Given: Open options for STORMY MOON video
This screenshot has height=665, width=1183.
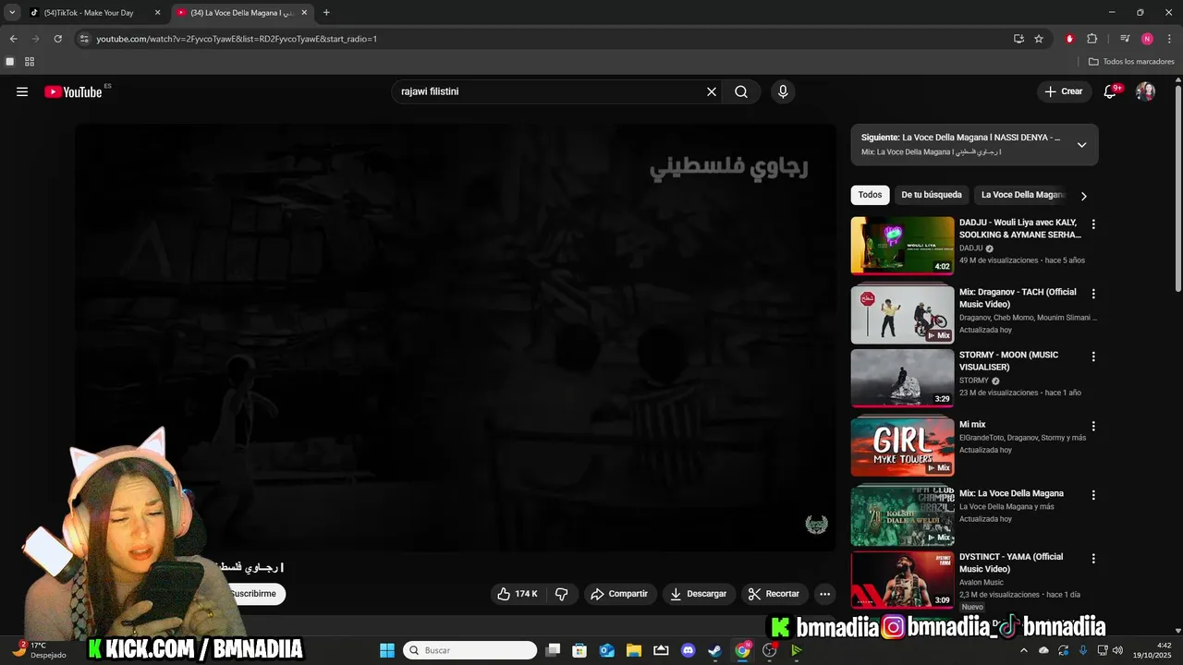Looking at the screenshot, I should [1093, 357].
